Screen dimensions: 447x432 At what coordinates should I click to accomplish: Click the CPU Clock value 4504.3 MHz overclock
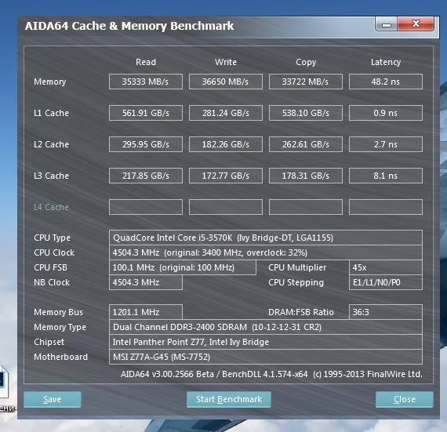coord(266,252)
